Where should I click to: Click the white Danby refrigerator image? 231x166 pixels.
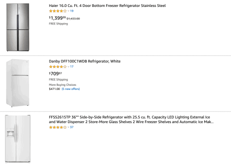(x=18, y=83)
